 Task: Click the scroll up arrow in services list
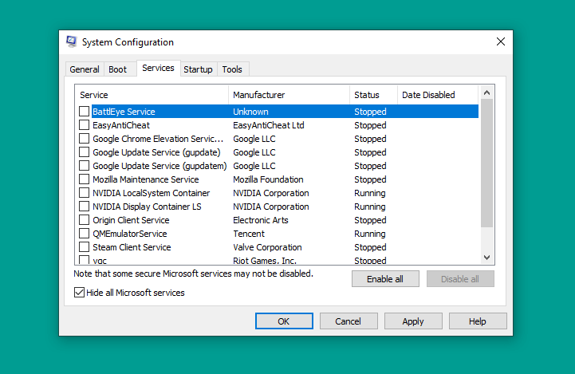[x=486, y=93]
